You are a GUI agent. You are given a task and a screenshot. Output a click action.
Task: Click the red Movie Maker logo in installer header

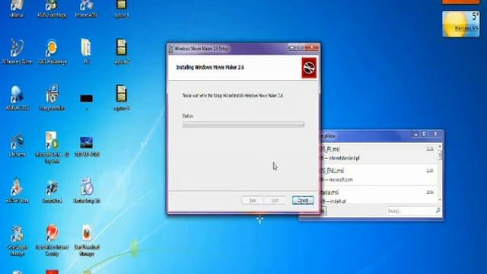[x=309, y=68]
